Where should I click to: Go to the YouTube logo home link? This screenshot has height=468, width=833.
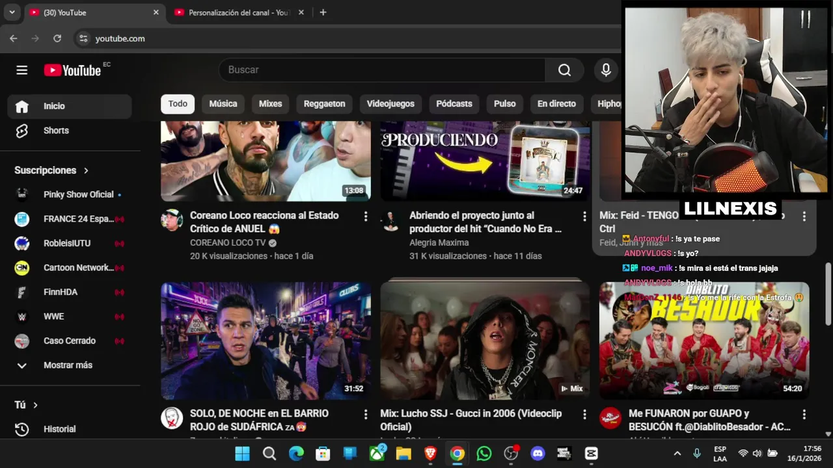(x=73, y=70)
